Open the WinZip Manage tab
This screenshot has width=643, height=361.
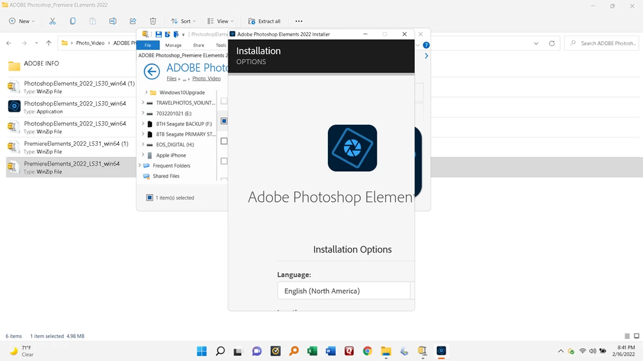pyautogui.click(x=173, y=45)
